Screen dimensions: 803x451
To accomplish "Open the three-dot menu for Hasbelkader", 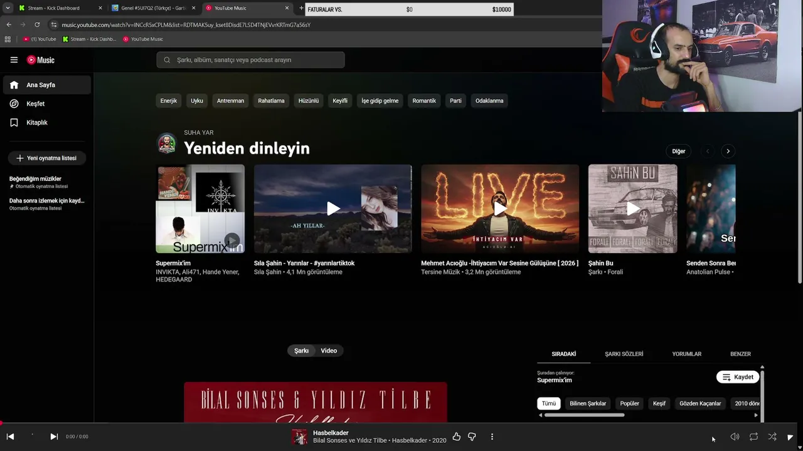I will (492, 437).
